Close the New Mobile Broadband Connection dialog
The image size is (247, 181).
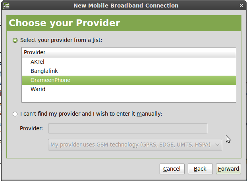pos(241,6)
